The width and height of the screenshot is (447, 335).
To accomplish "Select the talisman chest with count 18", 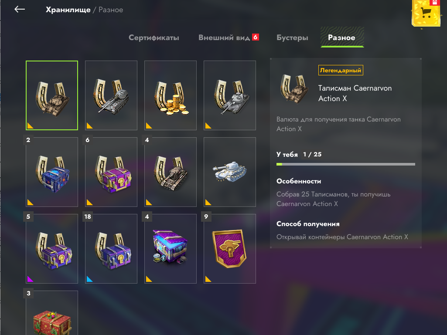I will tap(111, 249).
